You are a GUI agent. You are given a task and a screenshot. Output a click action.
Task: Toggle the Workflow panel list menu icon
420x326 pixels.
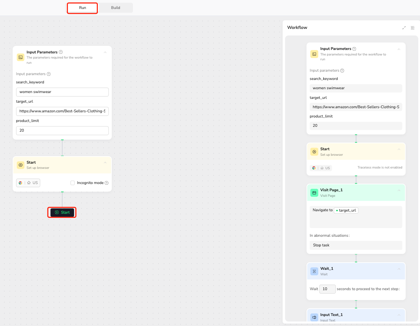412,28
